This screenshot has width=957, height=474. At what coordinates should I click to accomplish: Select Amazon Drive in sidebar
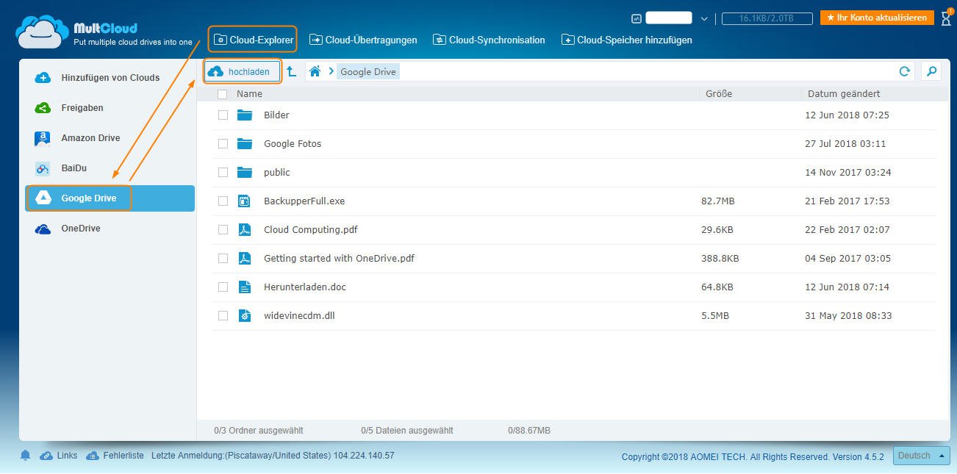pos(110,138)
